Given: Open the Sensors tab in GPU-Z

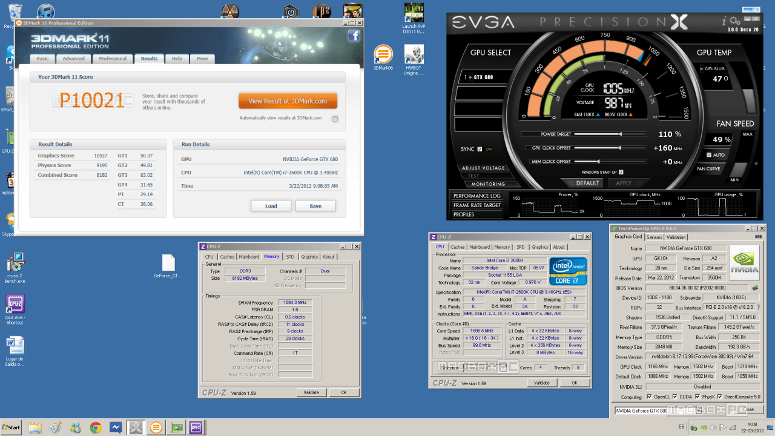Looking at the screenshot, I should [x=655, y=237].
